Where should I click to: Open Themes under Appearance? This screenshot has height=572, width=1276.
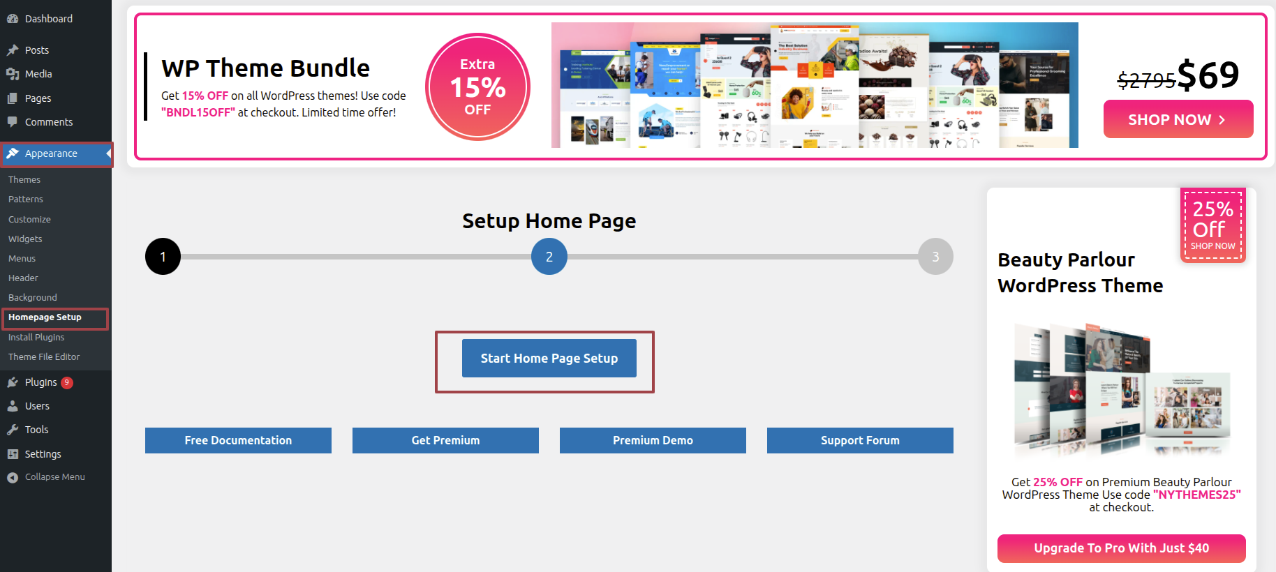pos(24,180)
